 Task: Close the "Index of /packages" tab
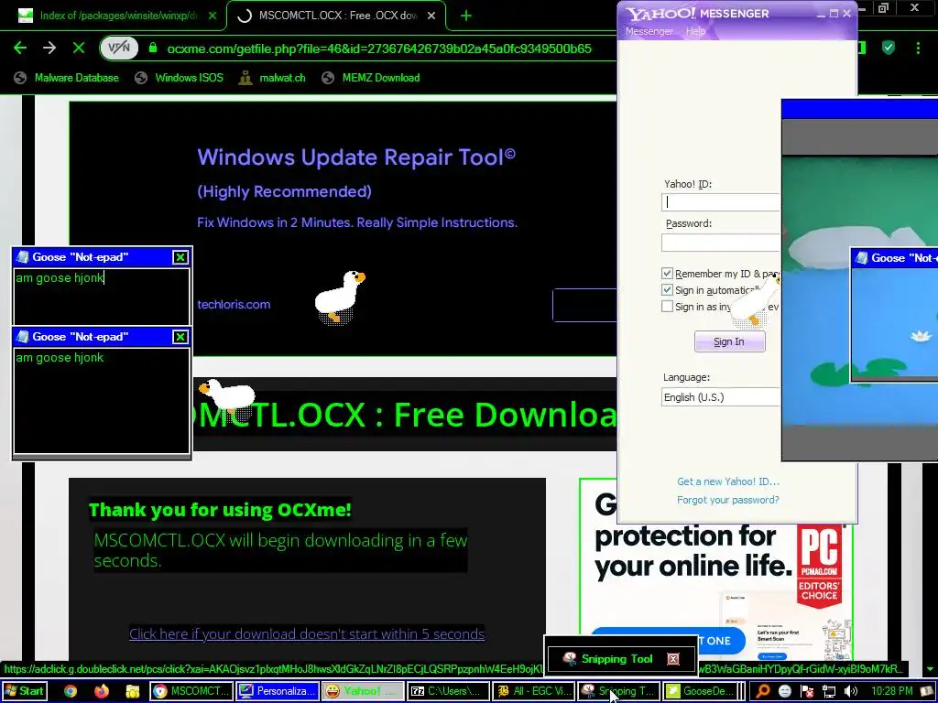pos(213,16)
